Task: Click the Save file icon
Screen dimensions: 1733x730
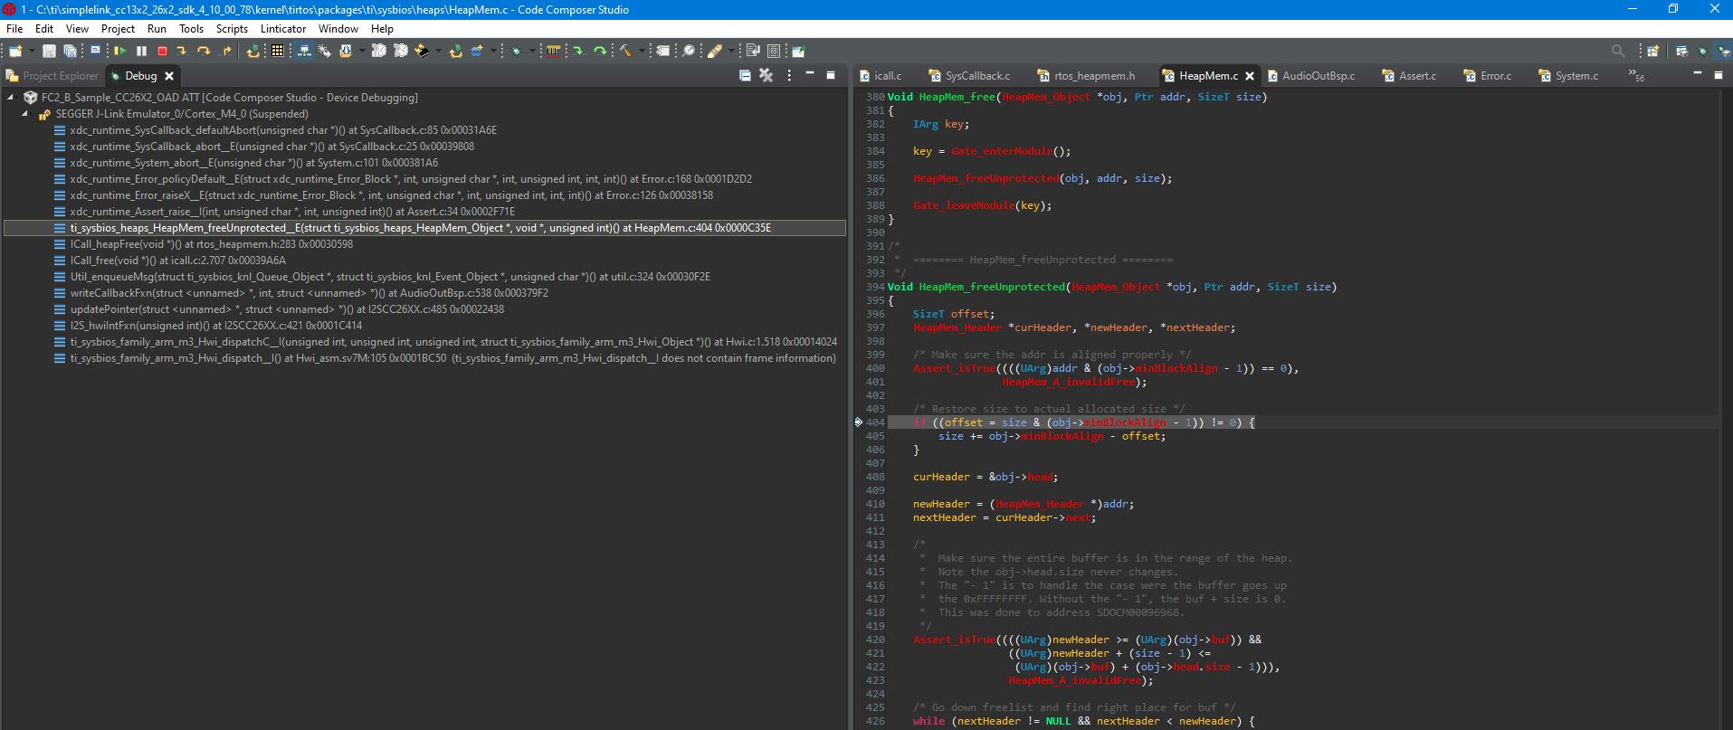Action: 49,52
